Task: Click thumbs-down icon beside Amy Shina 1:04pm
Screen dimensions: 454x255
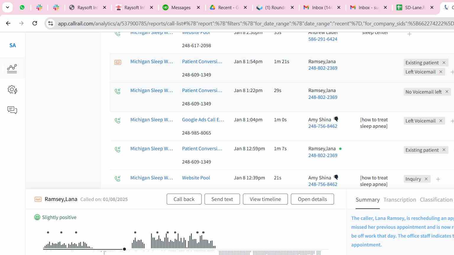Action: click(x=336, y=119)
